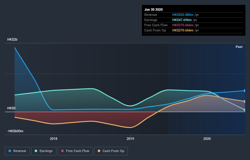250x160 pixels.
Task: Click the 2020 x-axis label
Action: pyautogui.click(x=207, y=139)
